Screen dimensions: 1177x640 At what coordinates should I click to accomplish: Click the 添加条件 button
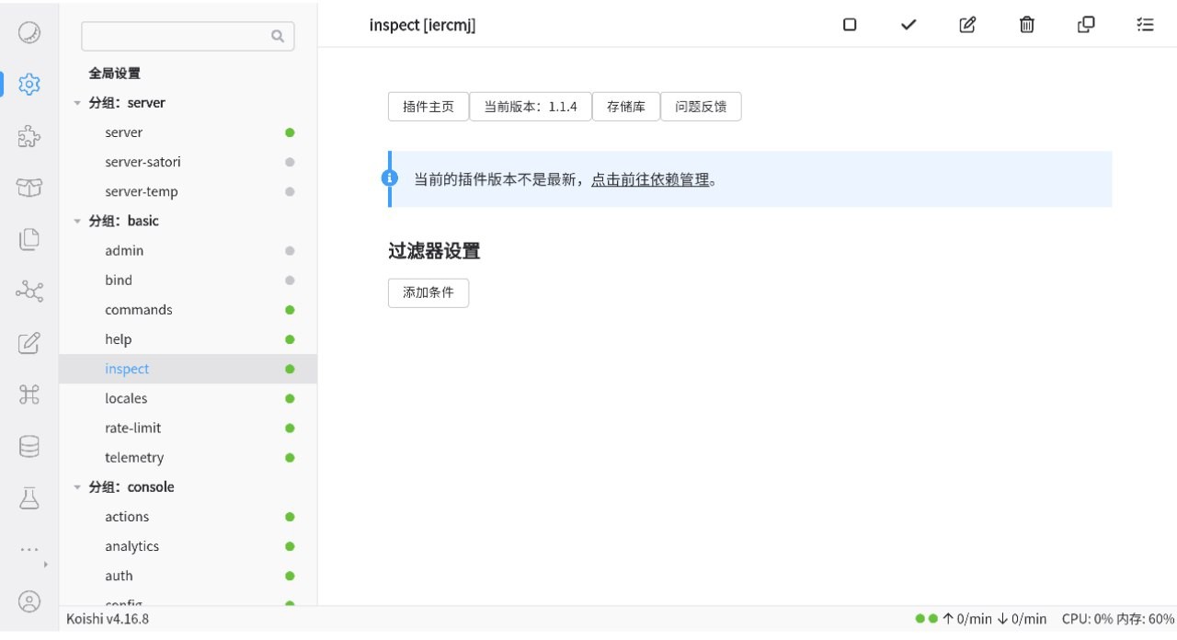429,293
